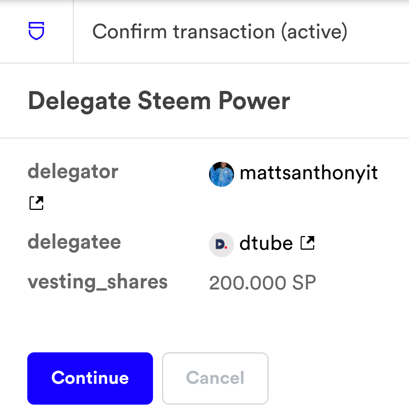Click the SP unit after the amount
409x416 pixels.
304,283
